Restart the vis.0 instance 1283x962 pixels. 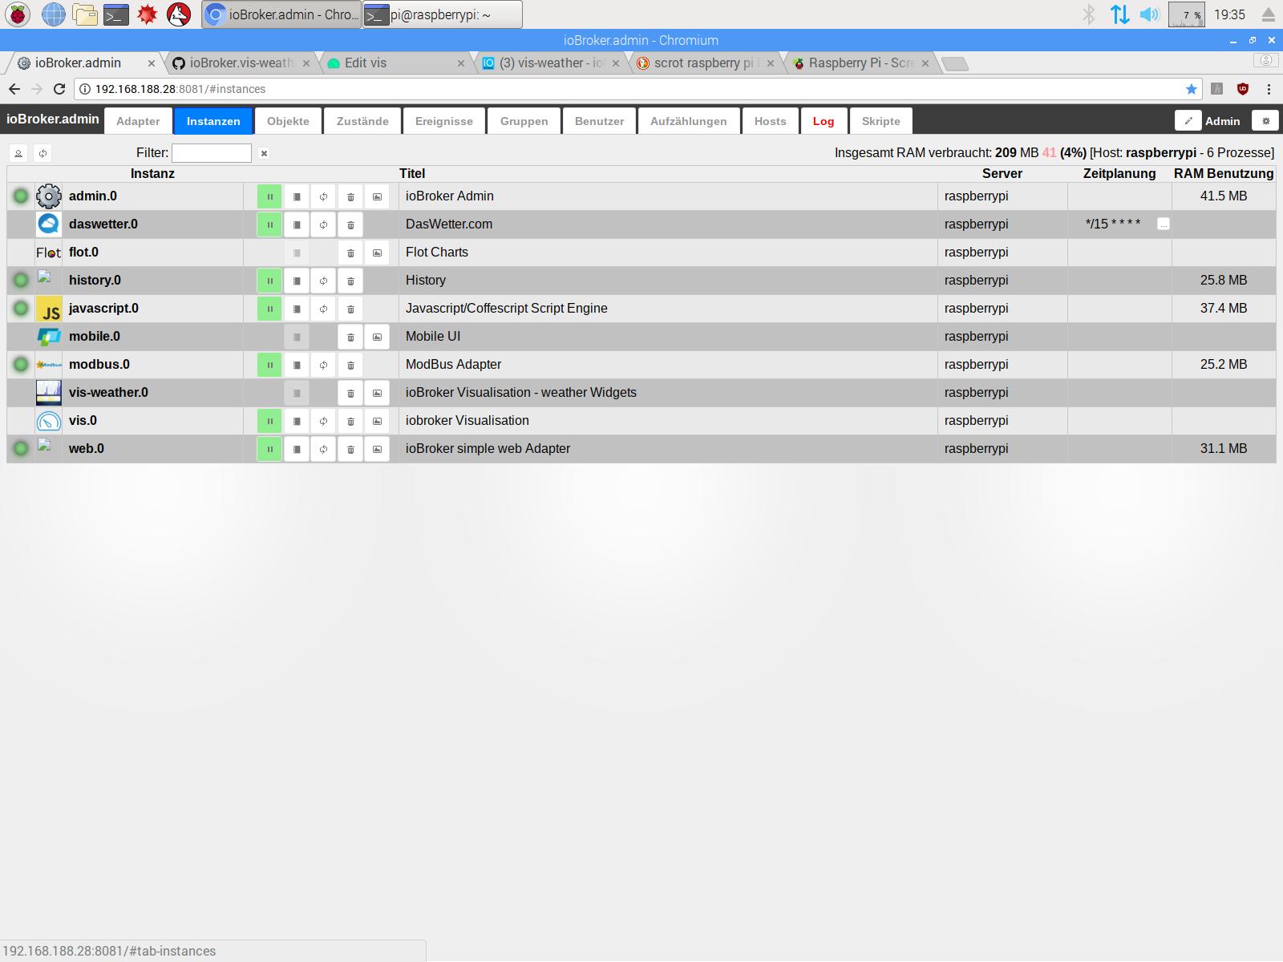[x=323, y=421]
